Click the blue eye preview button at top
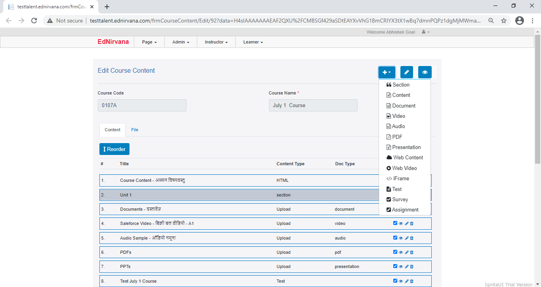The width and height of the screenshot is (541, 287). (x=425, y=72)
